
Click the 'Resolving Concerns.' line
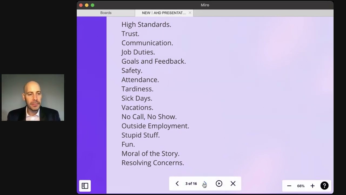pos(153,162)
